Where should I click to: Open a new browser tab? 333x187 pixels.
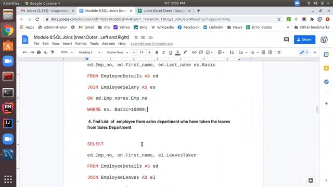[198, 10]
